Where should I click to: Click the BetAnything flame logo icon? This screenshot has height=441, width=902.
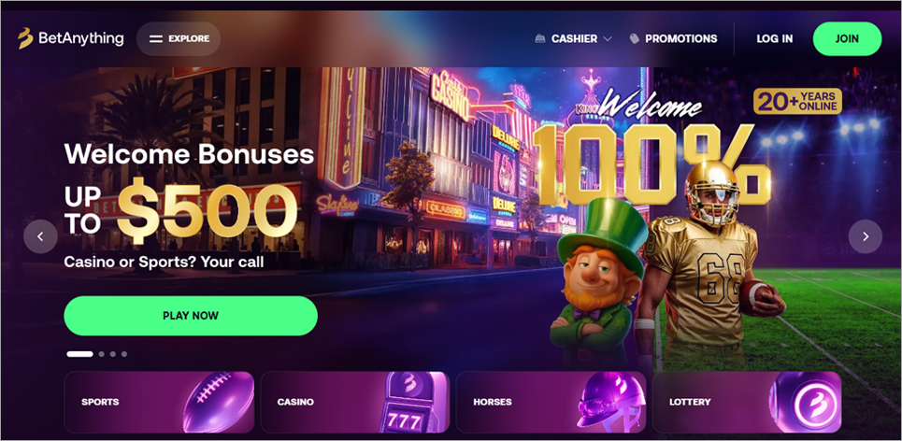(x=24, y=38)
